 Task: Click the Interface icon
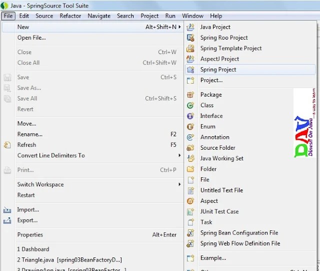coord(190,116)
